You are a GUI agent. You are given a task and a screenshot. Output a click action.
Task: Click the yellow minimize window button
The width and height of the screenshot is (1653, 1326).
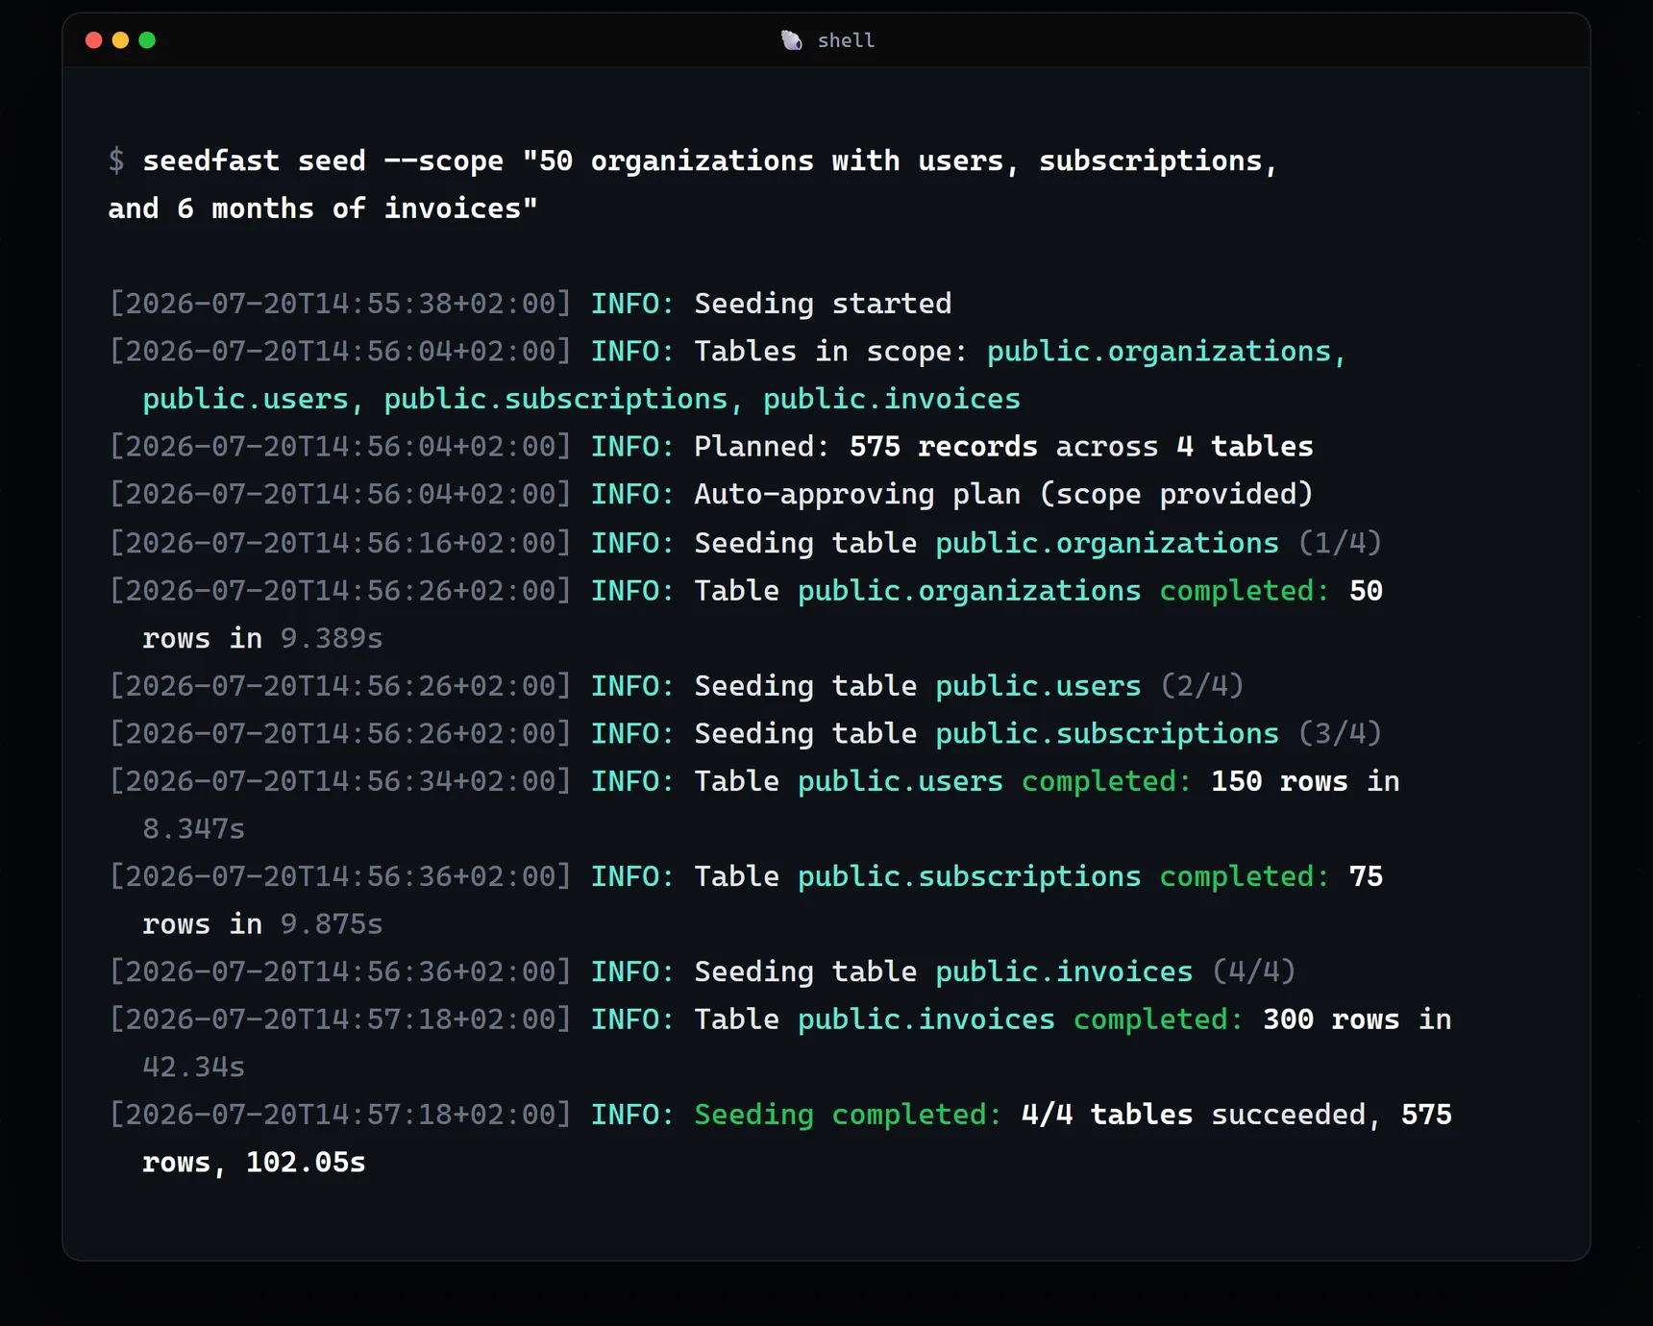point(120,40)
